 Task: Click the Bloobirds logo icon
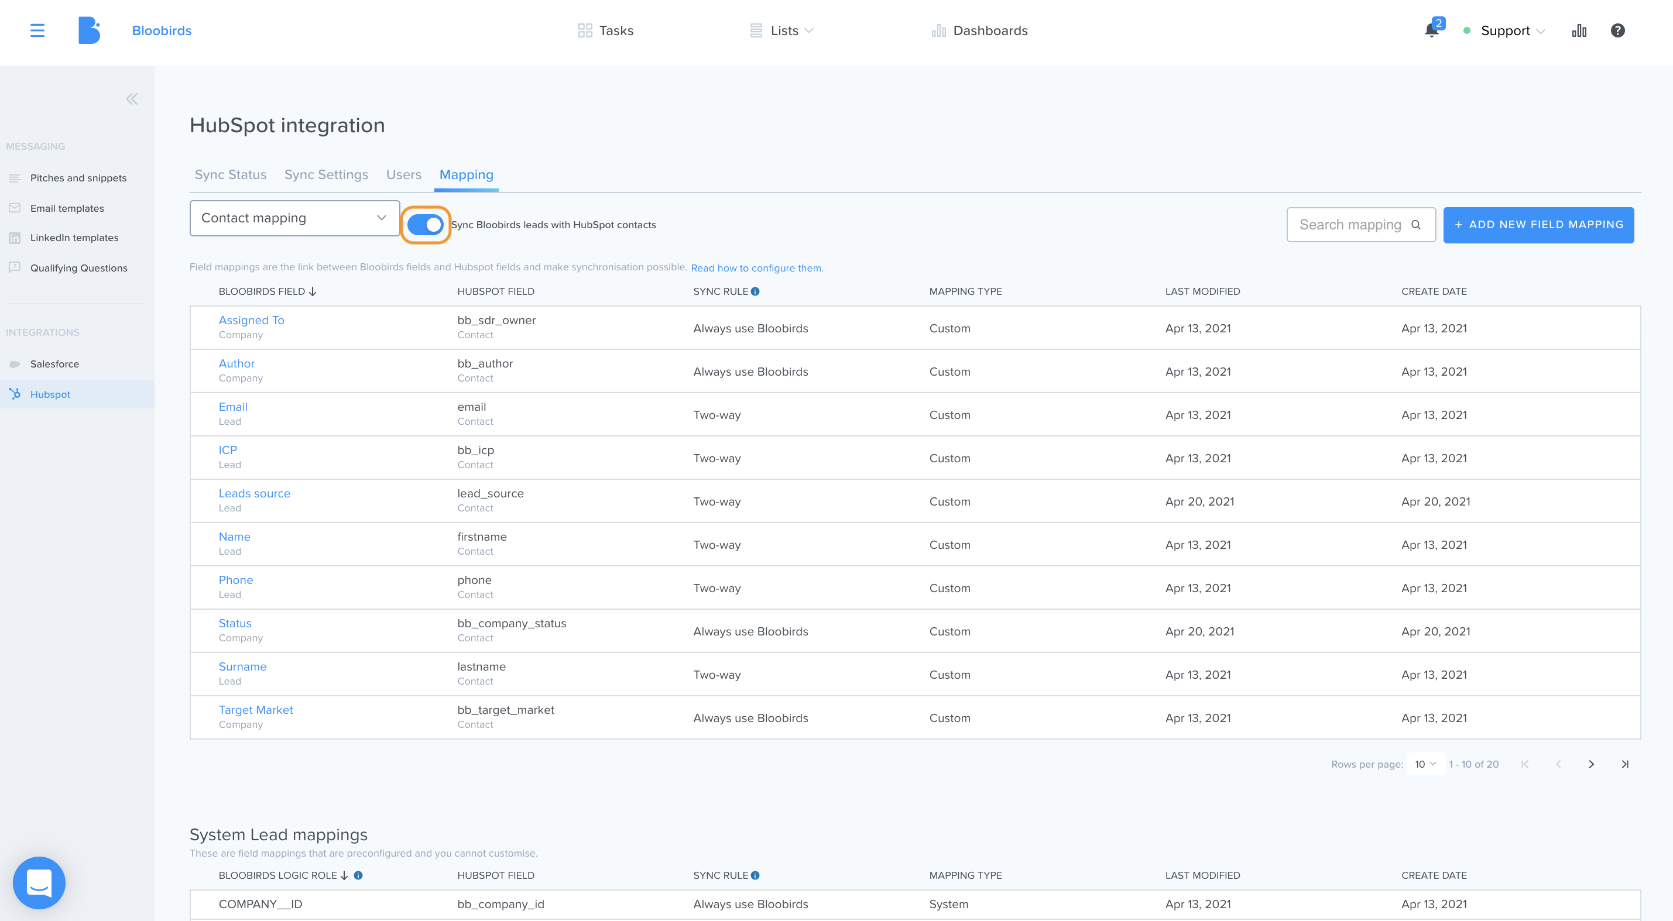(x=89, y=30)
